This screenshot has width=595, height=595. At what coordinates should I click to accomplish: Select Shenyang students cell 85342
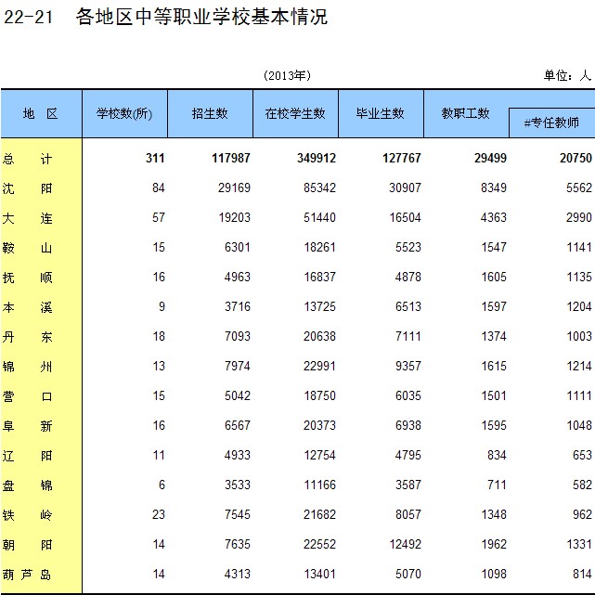coord(319,188)
